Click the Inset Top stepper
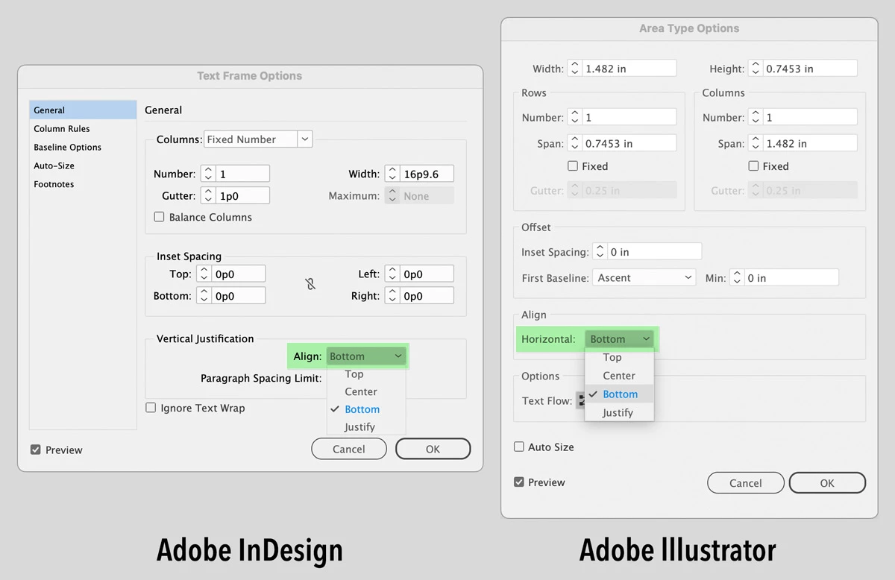 (x=204, y=274)
